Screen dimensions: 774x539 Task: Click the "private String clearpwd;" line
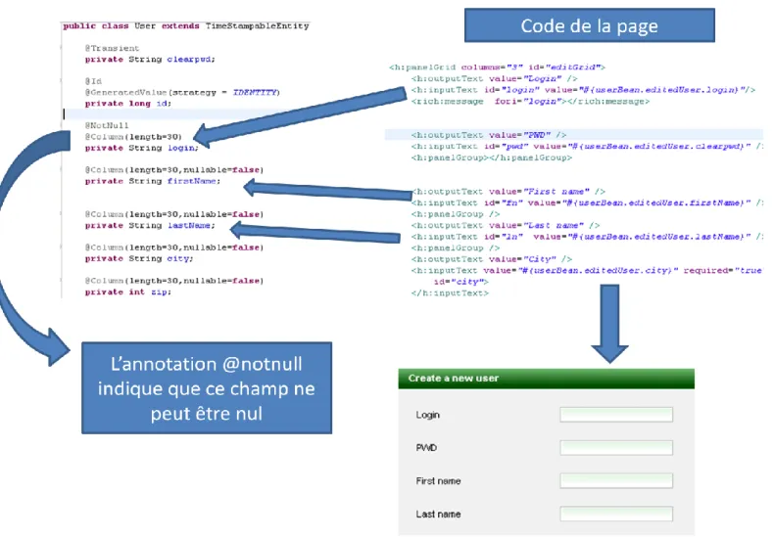[150, 60]
